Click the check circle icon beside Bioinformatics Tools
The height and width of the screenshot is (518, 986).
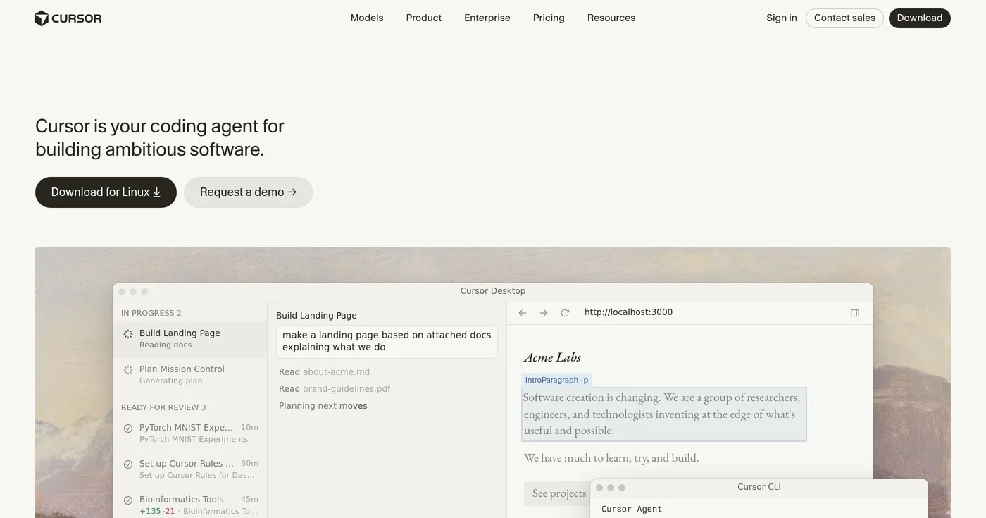point(128,500)
